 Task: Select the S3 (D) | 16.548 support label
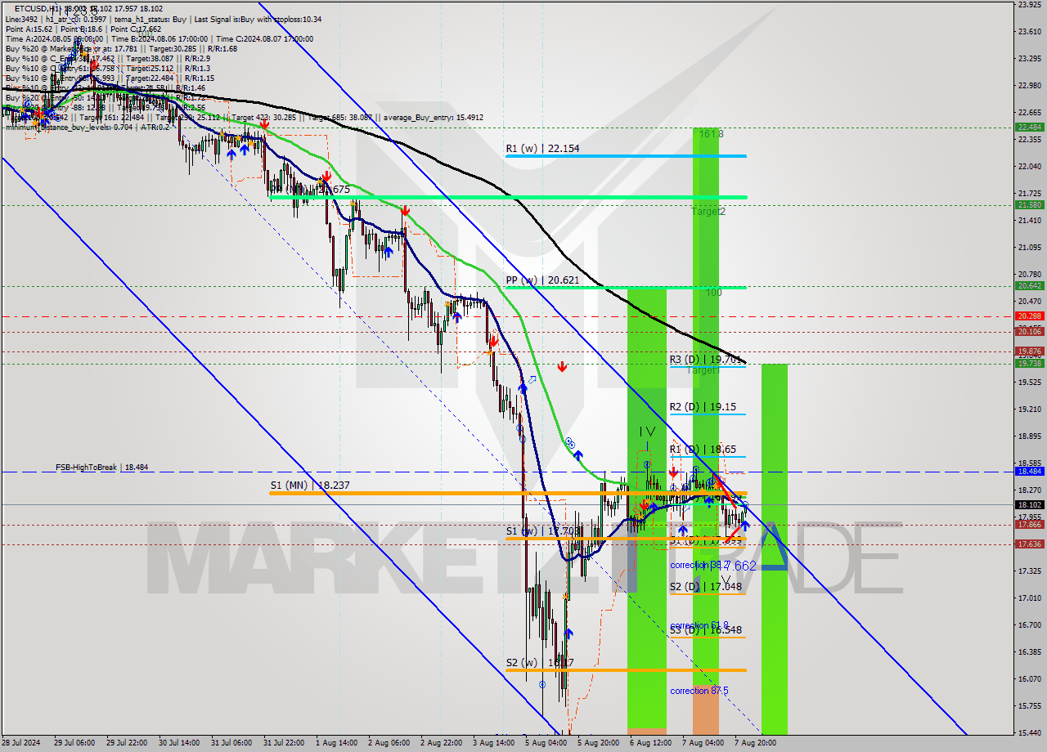point(706,630)
